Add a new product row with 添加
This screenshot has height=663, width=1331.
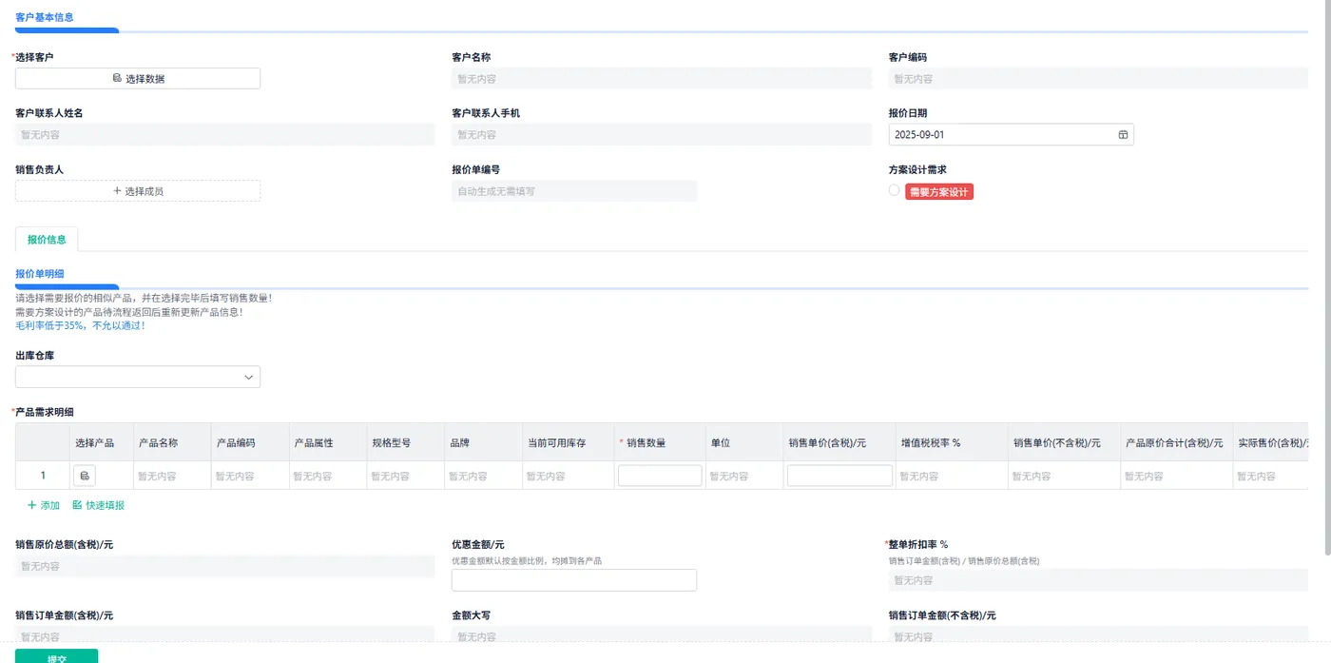click(44, 505)
